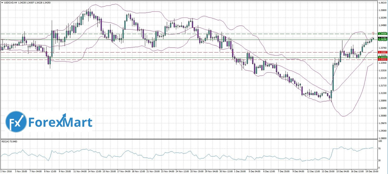Screen dimensions: 388x174
Task: Click the RSI scale value 70
Action: 380,149
